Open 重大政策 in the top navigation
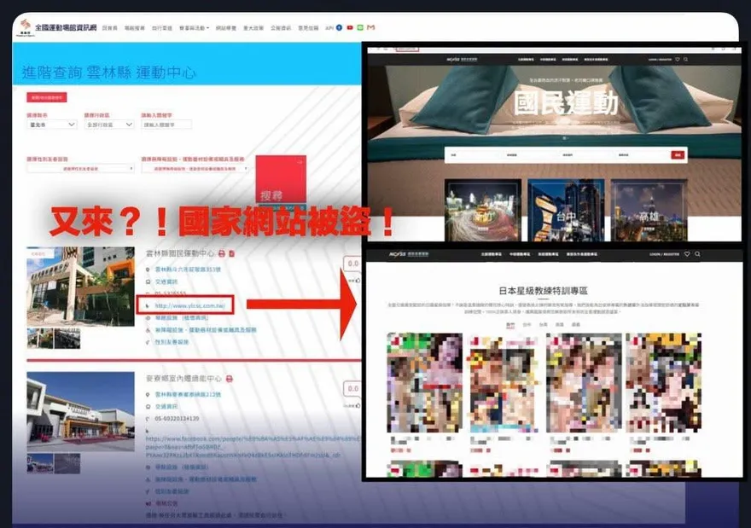The height and width of the screenshot is (528, 751). pos(253,28)
